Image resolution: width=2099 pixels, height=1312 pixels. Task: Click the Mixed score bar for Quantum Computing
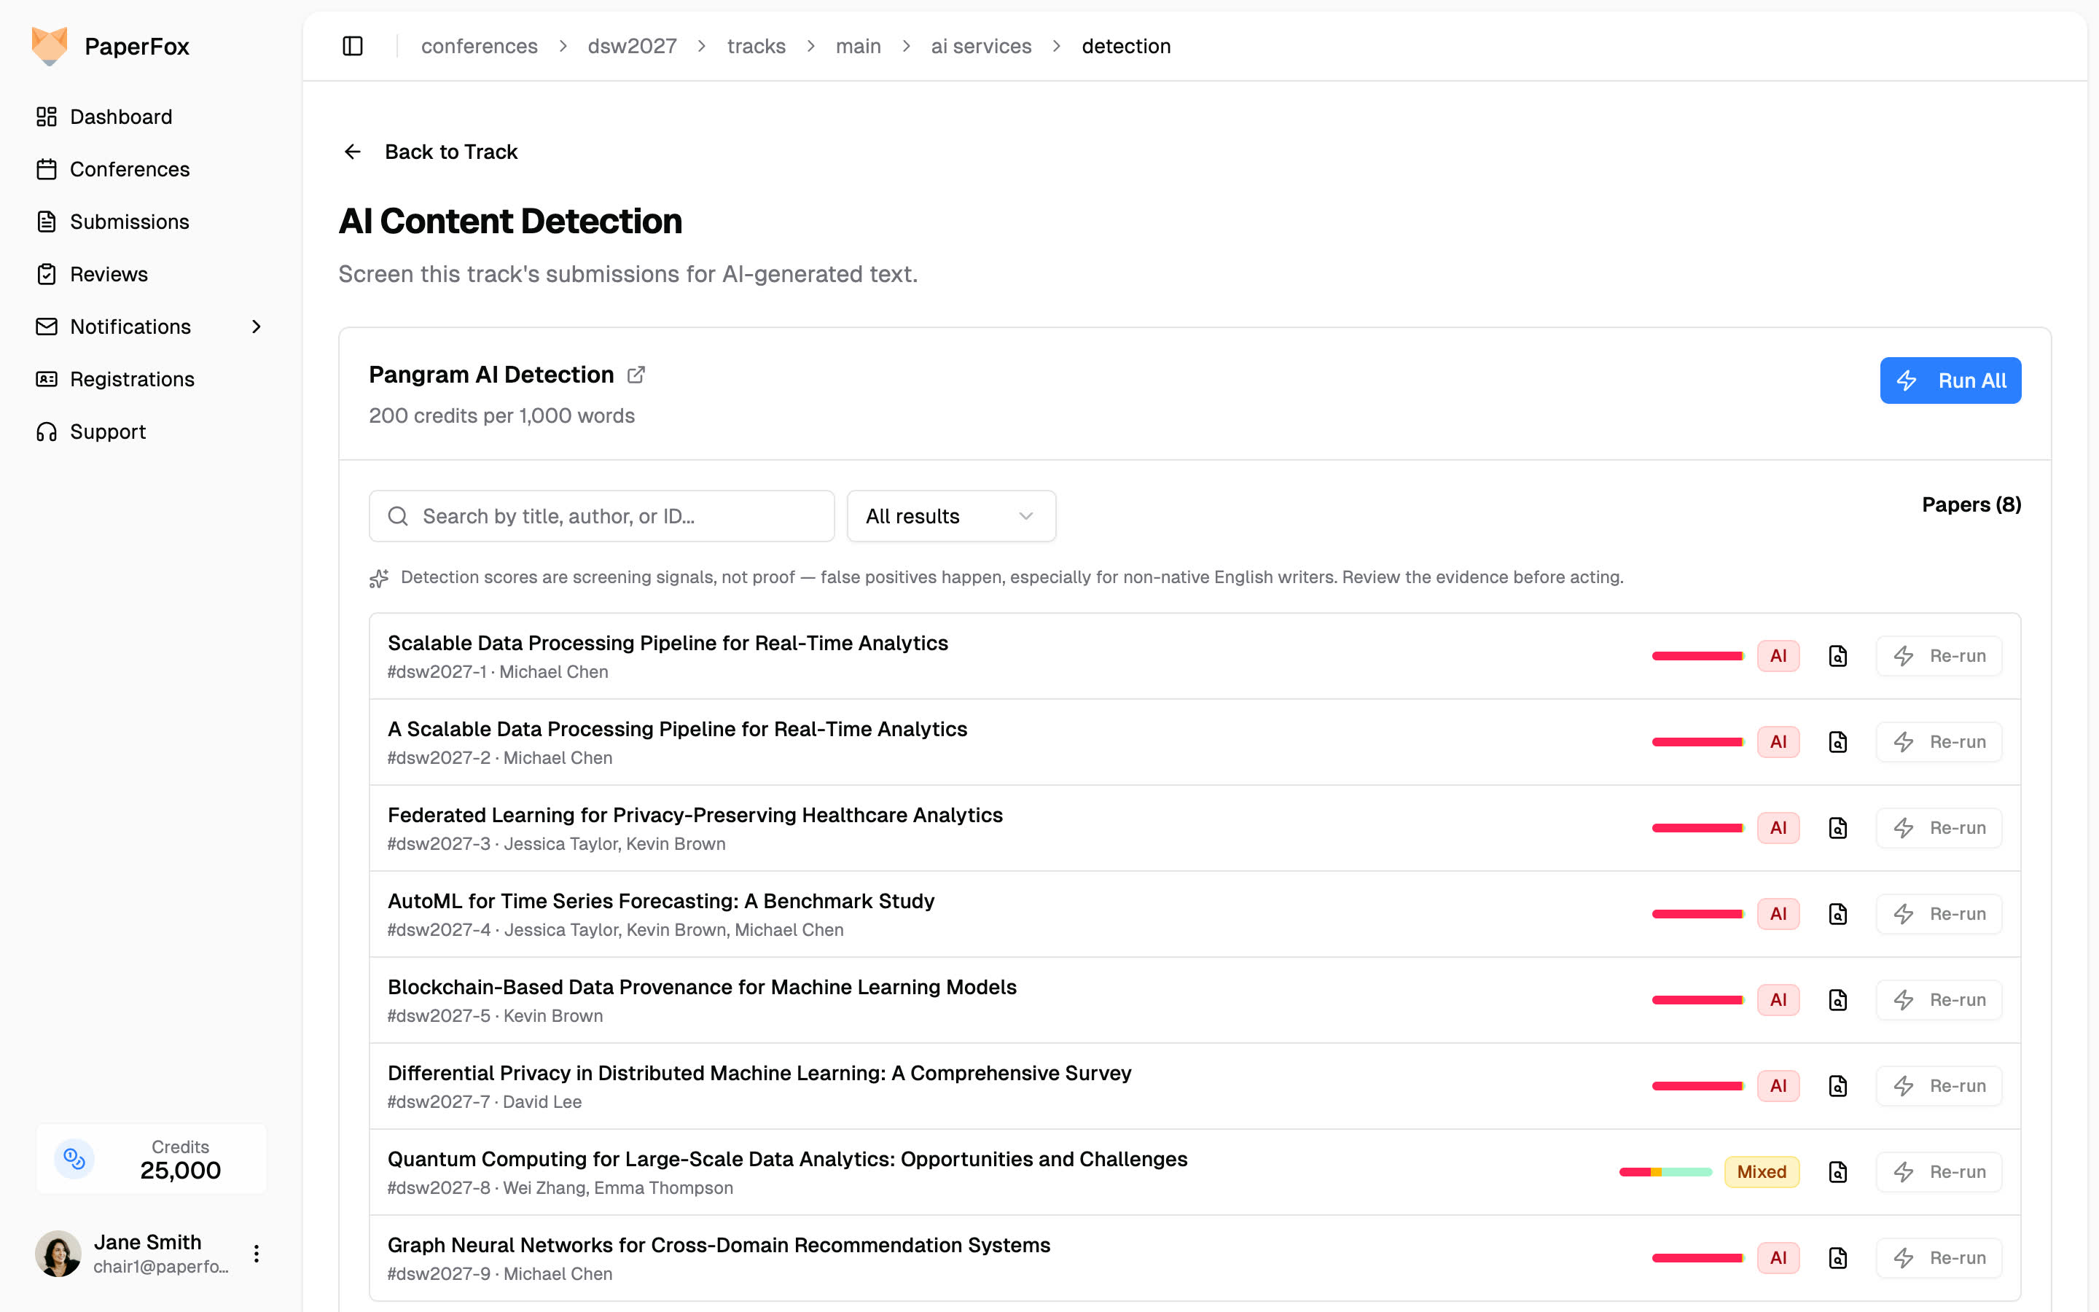pos(1665,1171)
